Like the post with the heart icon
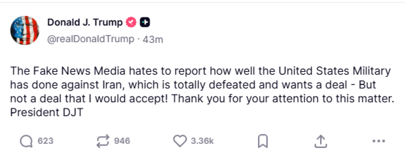405x159 pixels. [180, 141]
